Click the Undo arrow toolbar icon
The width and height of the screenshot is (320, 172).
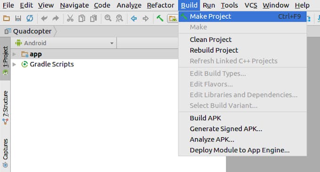click(x=44, y=18)
